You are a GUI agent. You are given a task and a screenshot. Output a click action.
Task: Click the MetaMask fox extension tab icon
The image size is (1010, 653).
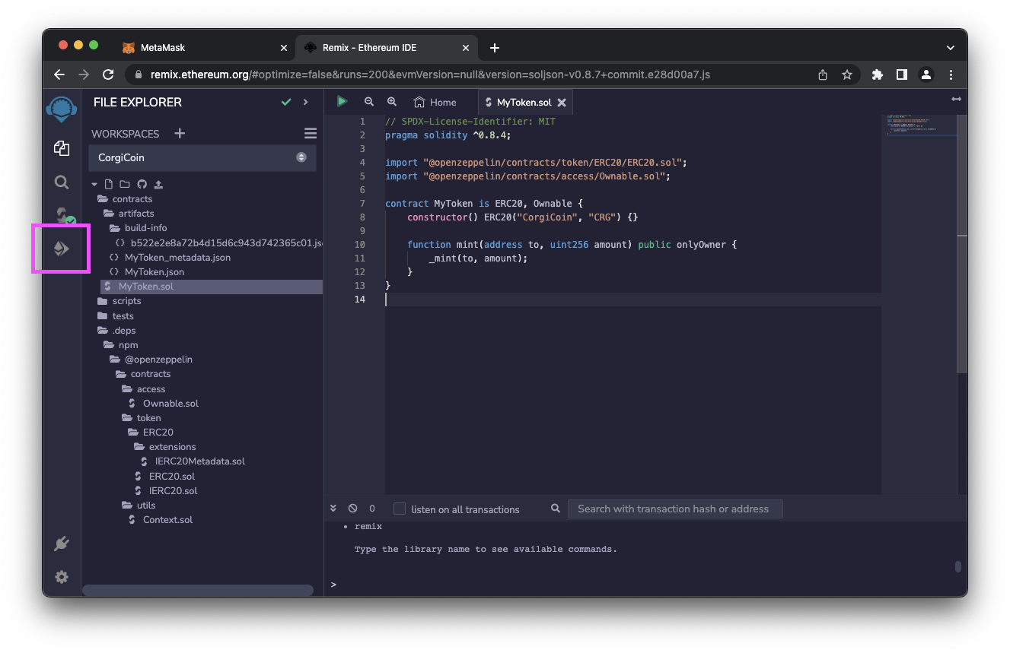click(129, 47)
